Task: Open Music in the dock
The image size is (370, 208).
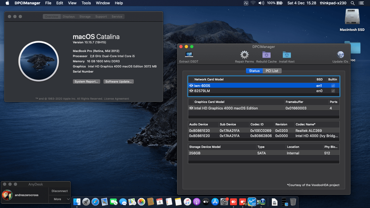Action: click(187, 201)
